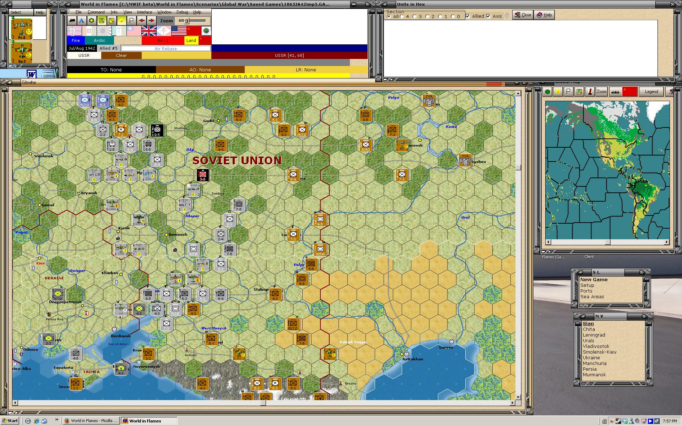The width and height of the screenshot is (682, 426).
Task: Select the United States flag
Action: [179, 31]
